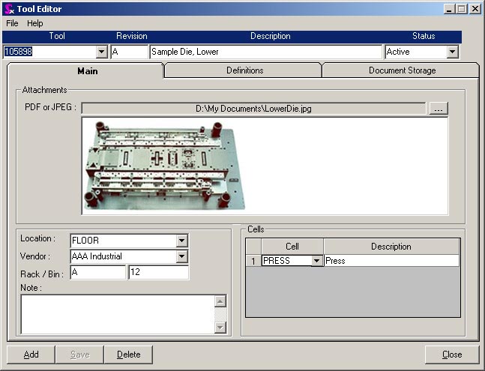Image resolution: width=485 pixels, height=371 pixels.
Task: Switch to the Document Storage tab
Action: (402, 70)
